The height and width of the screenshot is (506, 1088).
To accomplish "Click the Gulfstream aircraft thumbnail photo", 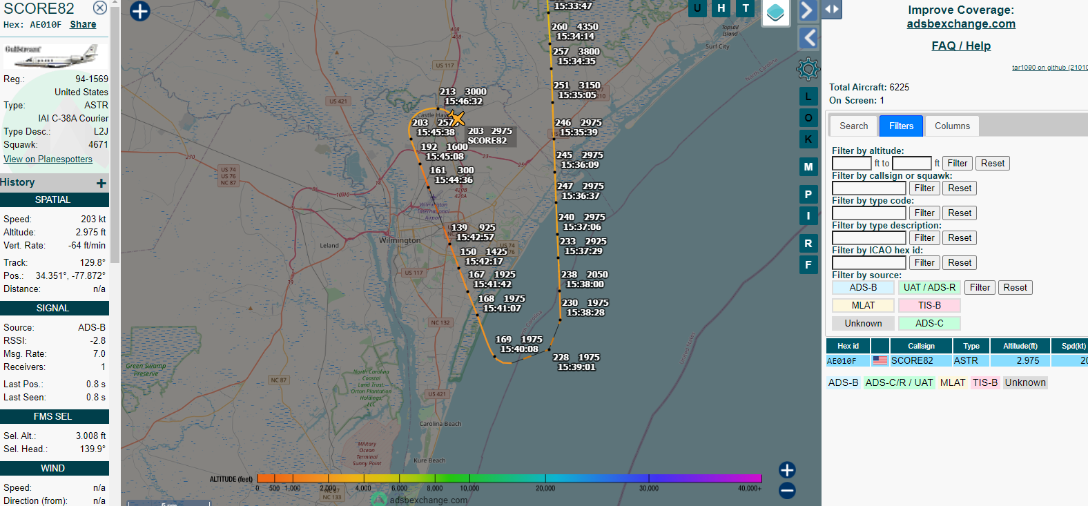I will click(x=56, y=56).
